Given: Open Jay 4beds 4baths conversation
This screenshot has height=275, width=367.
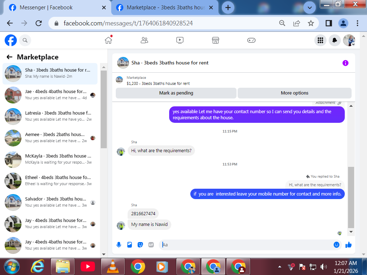Looking at the screenshot, I should point(50,246).
